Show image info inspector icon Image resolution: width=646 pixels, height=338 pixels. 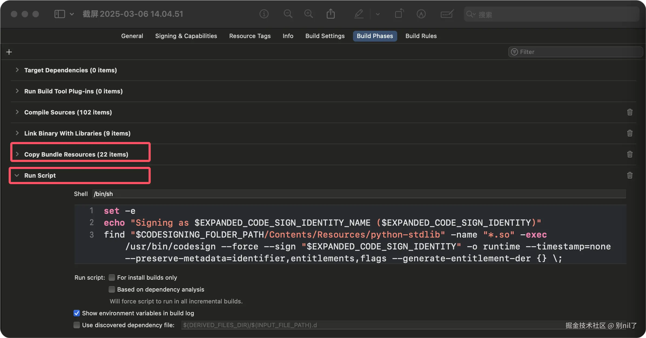point(264,14)
